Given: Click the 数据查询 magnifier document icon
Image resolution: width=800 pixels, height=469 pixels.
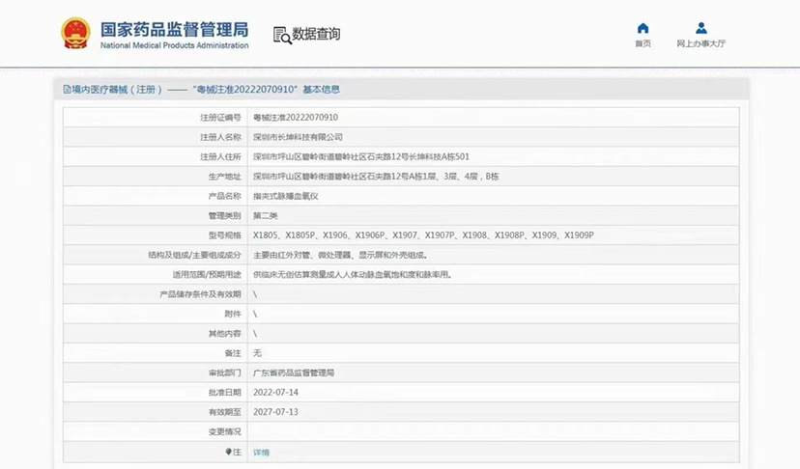Looking at the screenshot, I should pyautogui.click(x=282, y=35).
